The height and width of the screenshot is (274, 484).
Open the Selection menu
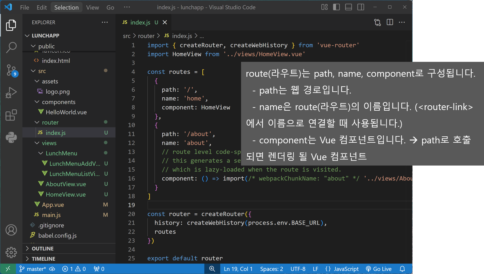coord(66,7)
